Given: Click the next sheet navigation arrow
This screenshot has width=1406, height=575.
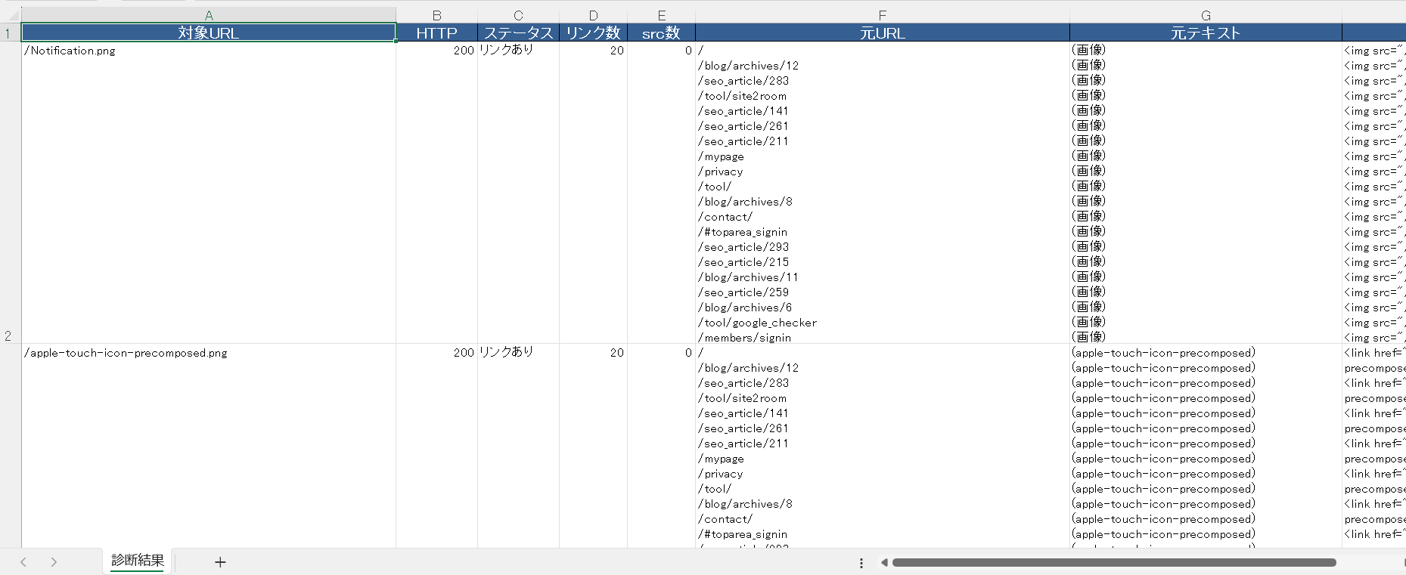Looking at the screenshot, I should click(54, 562).
